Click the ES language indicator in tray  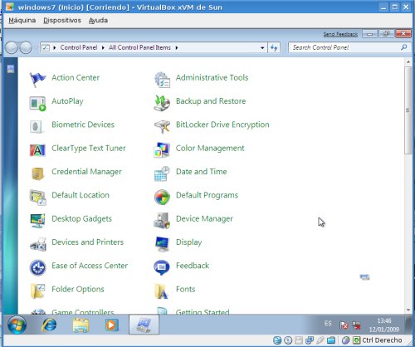[x=328, y=323]
